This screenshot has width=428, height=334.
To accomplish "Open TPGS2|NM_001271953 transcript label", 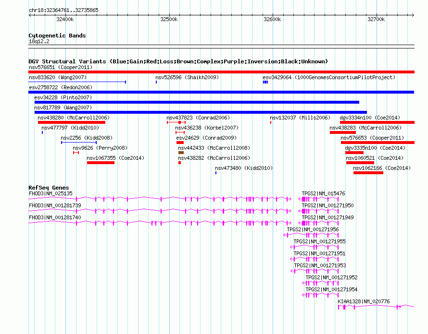I will (320, 266).
